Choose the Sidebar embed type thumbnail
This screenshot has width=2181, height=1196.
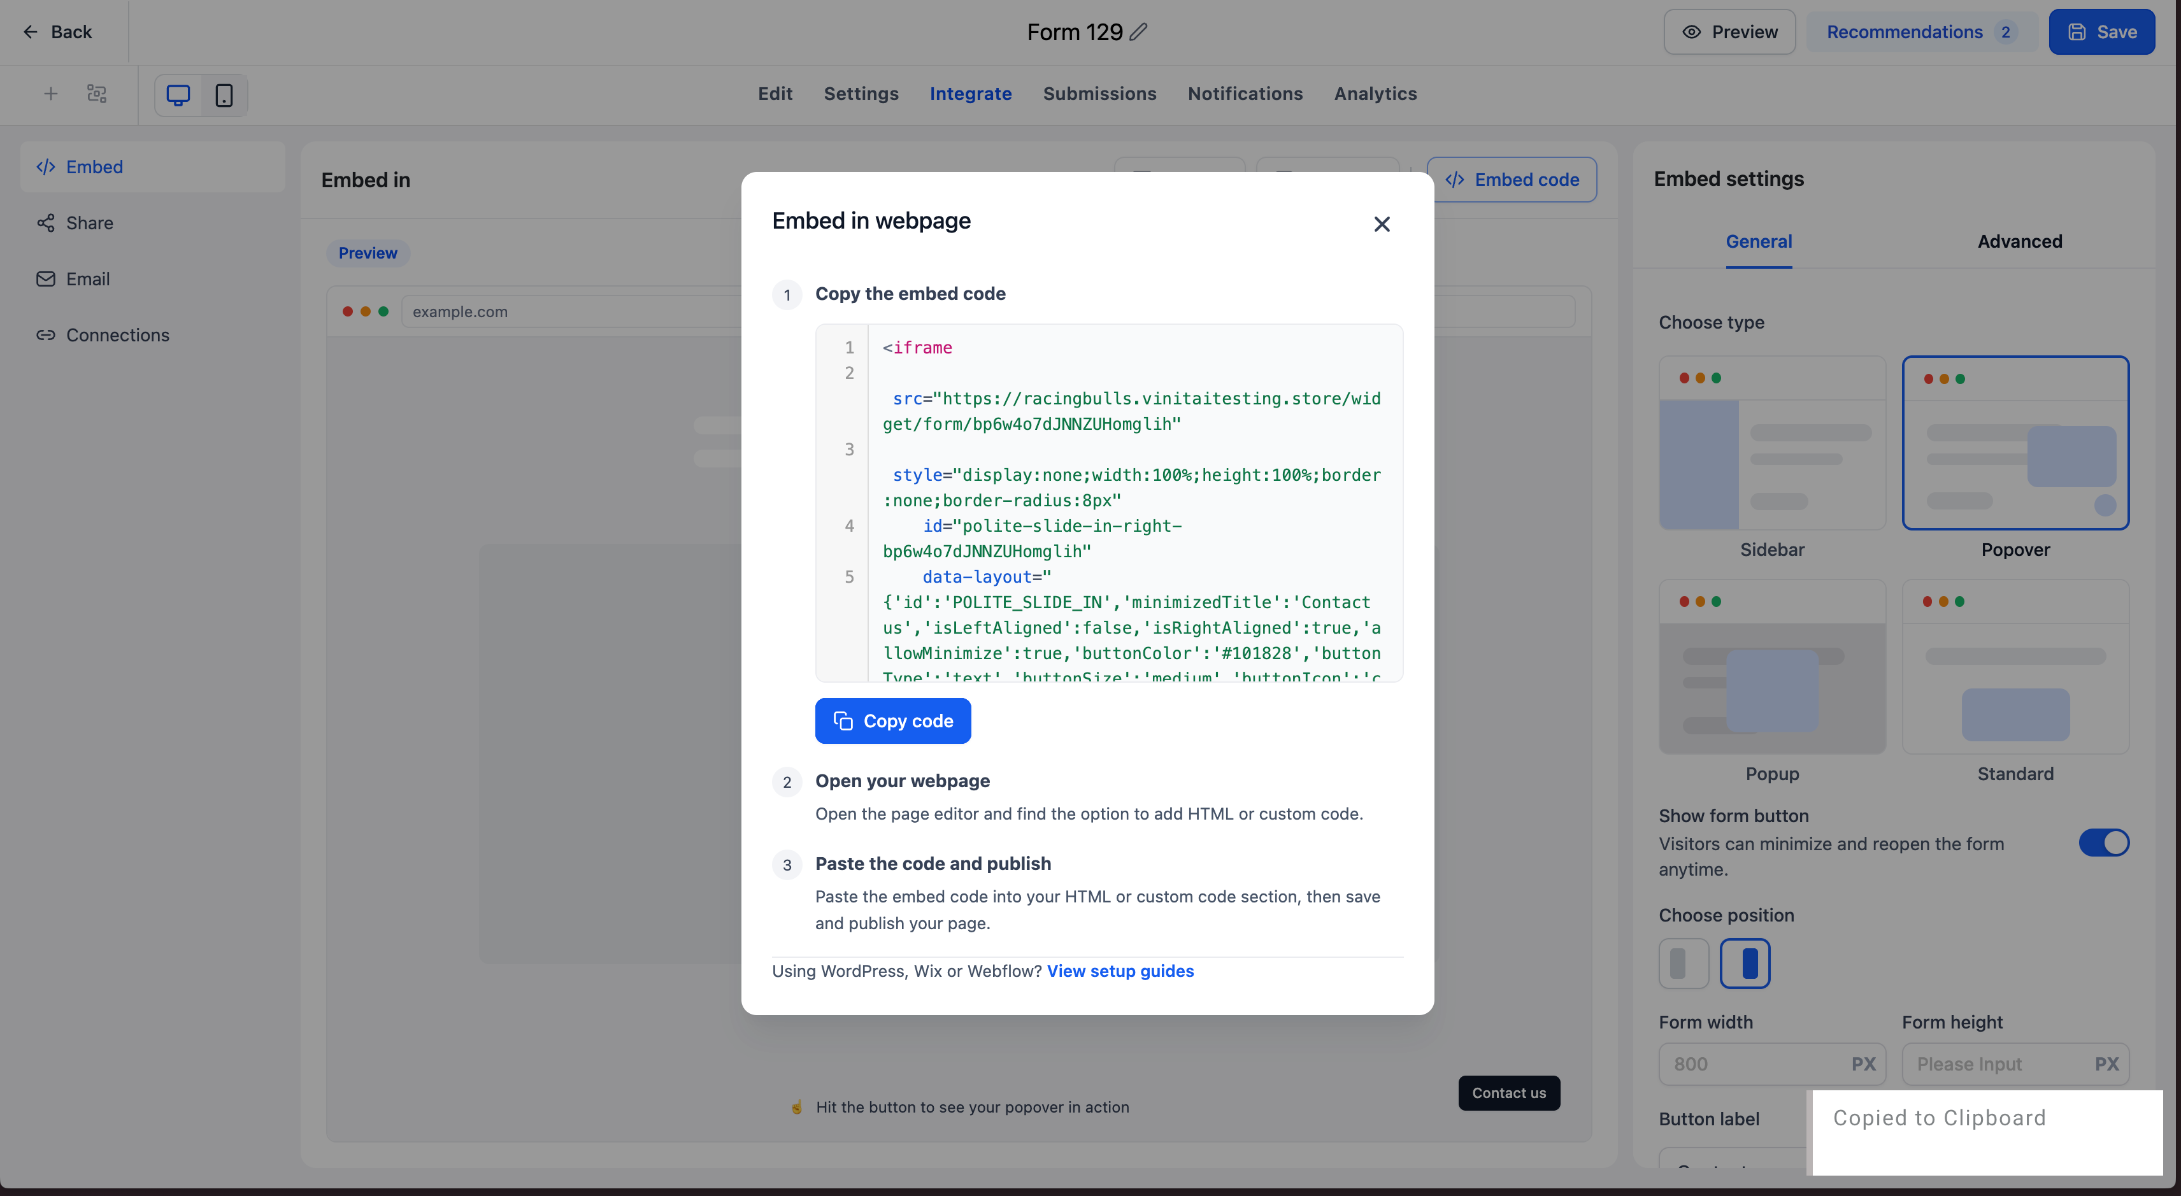click(1772, 443)
